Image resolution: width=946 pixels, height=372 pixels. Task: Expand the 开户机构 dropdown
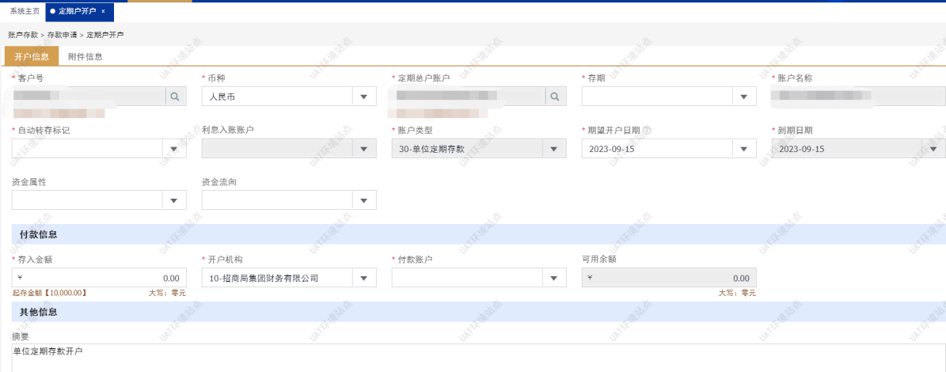tap(363, 278)
